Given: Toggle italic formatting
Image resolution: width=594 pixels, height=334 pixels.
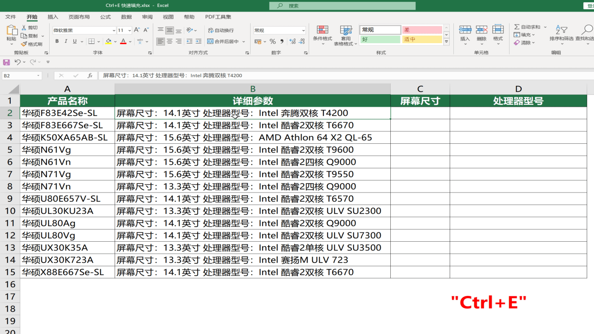Looking at the screenshot, I should [x=66, y=41].
